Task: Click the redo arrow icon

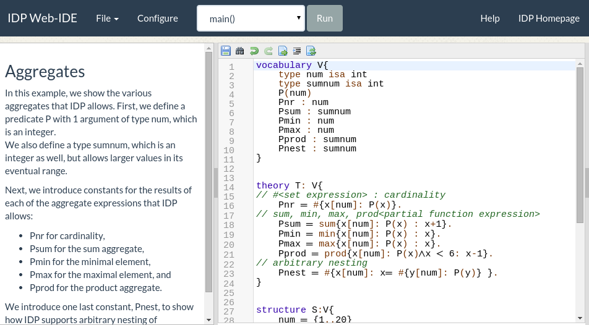Action: point(268,51)
